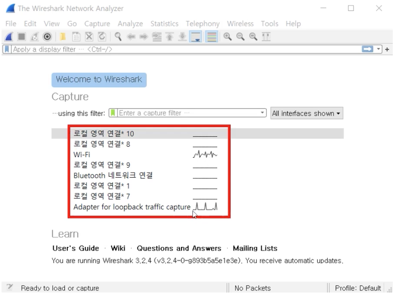The width and height of the screenshot is (395, 297).
Task: Reload this capture file icon
Action: pyautogui.click(x=102, y=37)
